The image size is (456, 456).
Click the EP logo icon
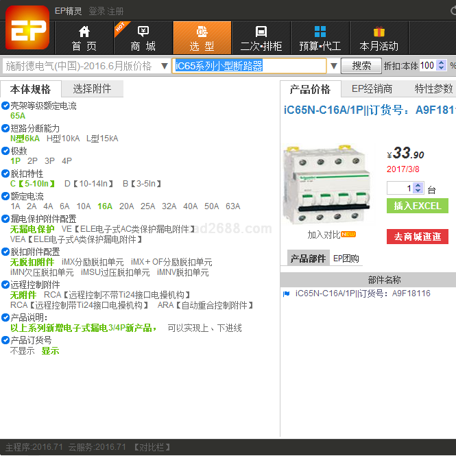26,28
